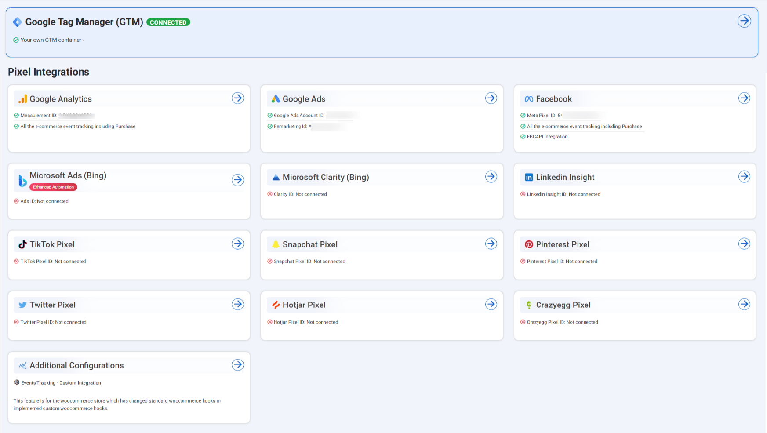Screen dimensions: 767x433
Task: Open Pinterest Pixel arrow button
Action: [744, 244]
